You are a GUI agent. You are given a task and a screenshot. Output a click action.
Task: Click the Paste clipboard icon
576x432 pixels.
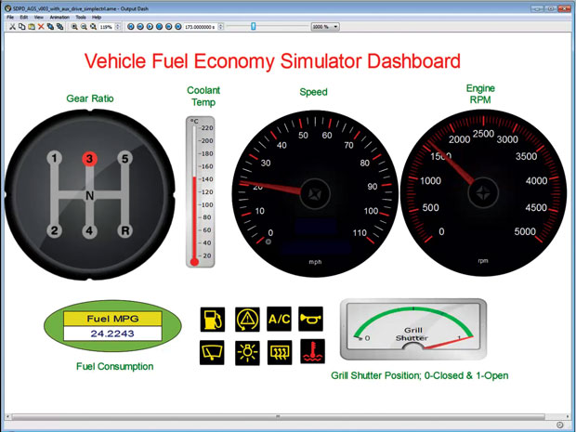tap(32, 27)
